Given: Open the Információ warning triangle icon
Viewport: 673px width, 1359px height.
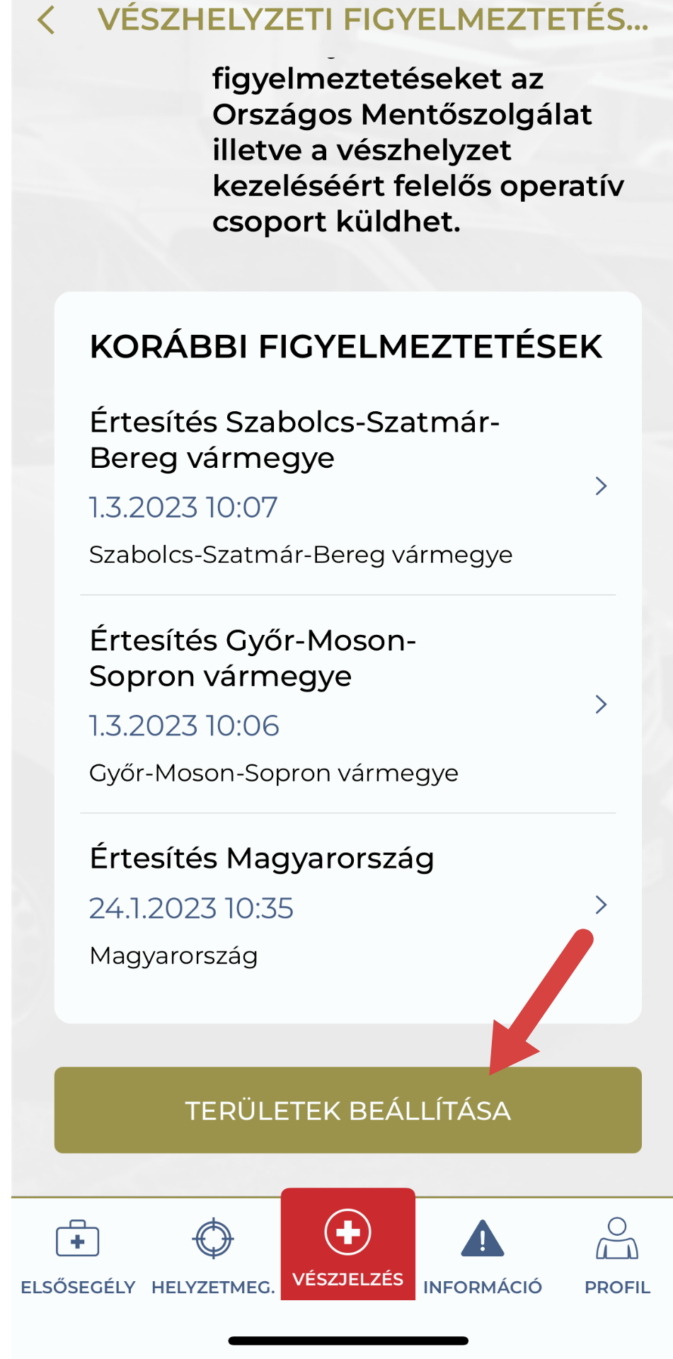Looking at the screenshot, I should coord(483,1239).
